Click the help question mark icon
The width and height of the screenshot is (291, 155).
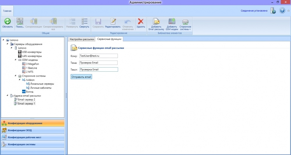tap(282, 10)
